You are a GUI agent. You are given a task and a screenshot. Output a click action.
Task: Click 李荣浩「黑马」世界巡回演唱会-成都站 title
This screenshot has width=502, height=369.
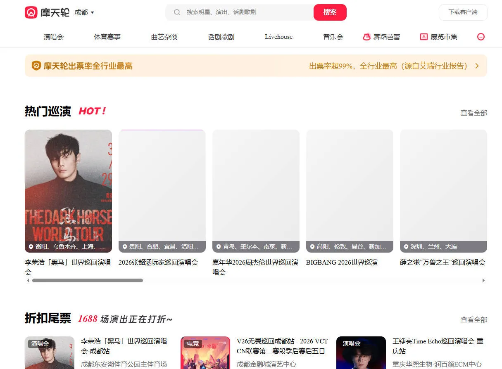pyautogui.click(x=124, y=346)
